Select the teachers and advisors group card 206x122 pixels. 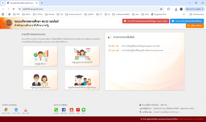click(x=40, y=80)
